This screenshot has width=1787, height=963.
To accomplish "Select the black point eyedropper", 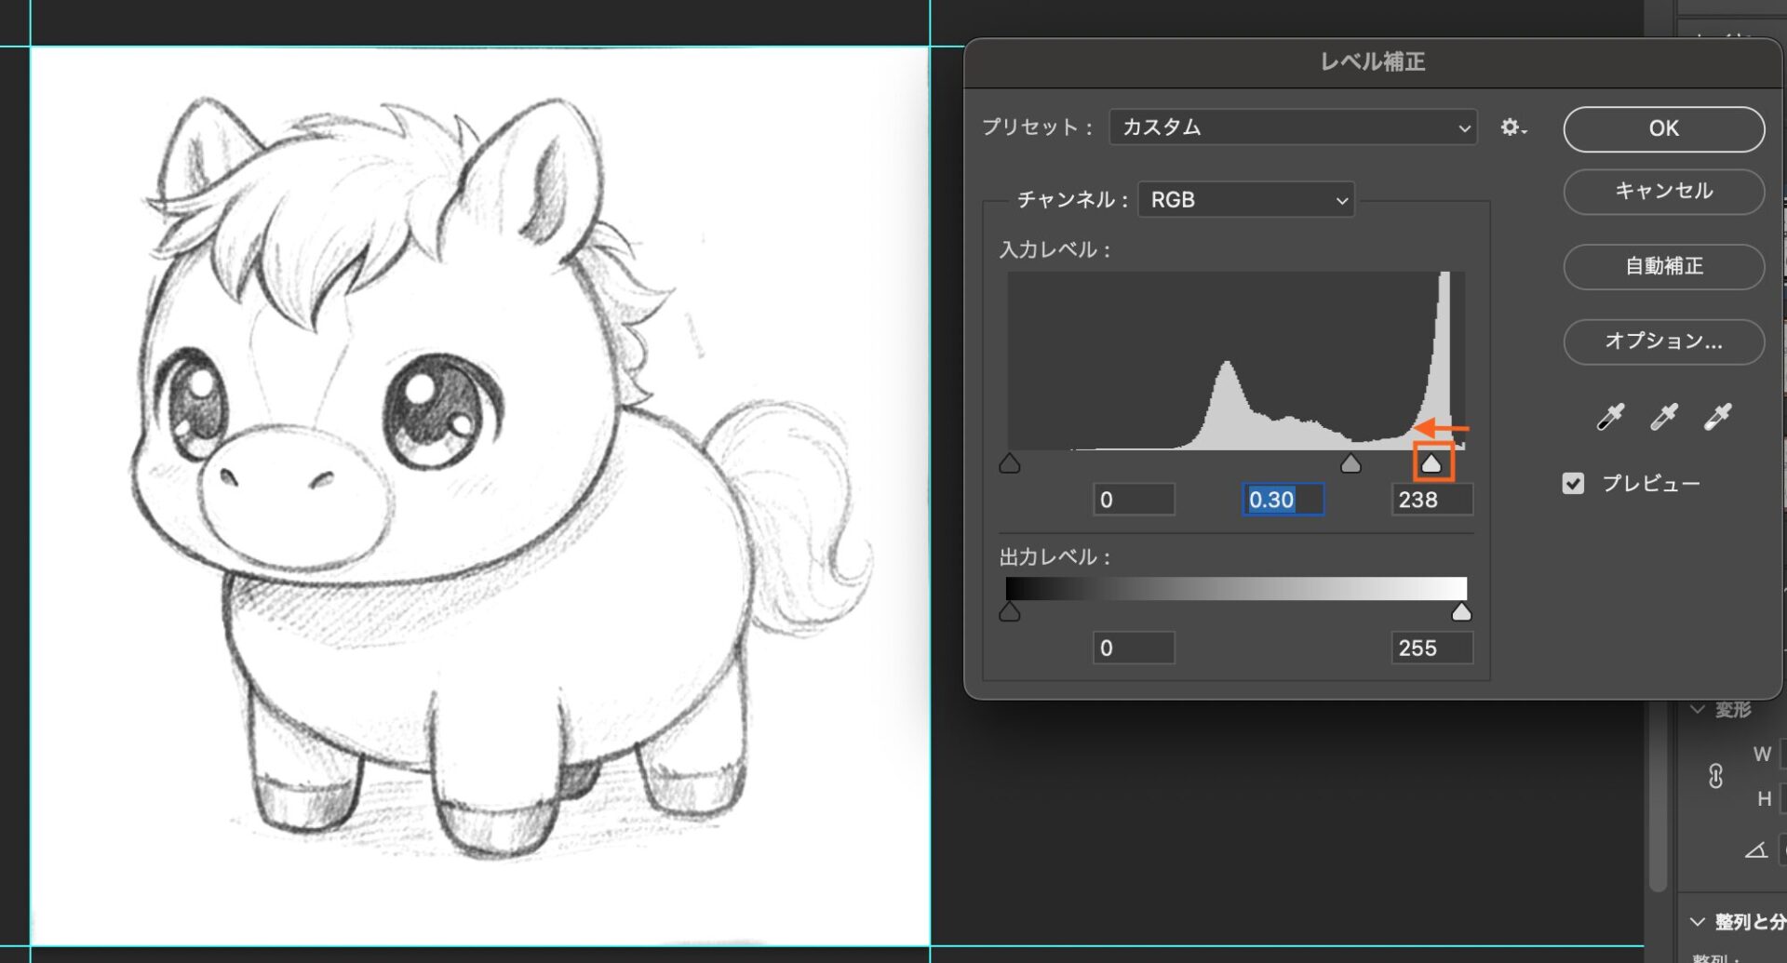I will click(1610, 417).
